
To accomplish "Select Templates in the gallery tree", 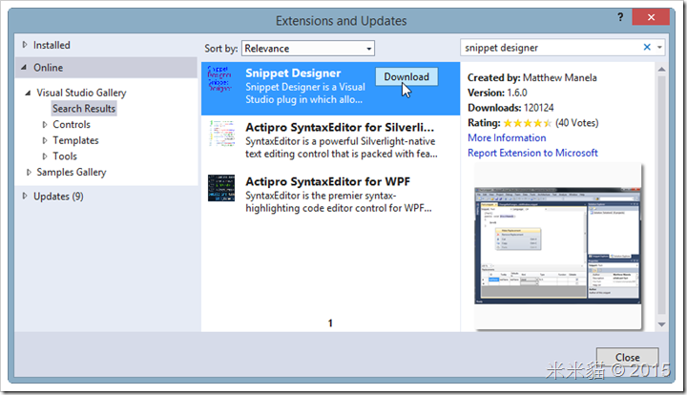I will click(x=75, y=140).
